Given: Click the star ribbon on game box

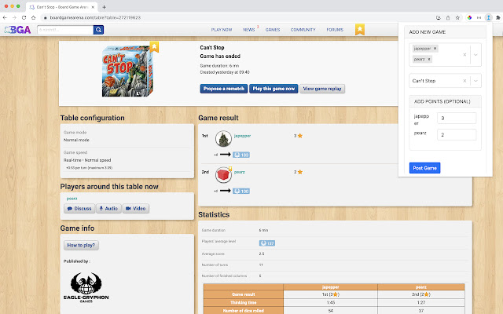Looking at the screenshot, I should click(154, 47).
